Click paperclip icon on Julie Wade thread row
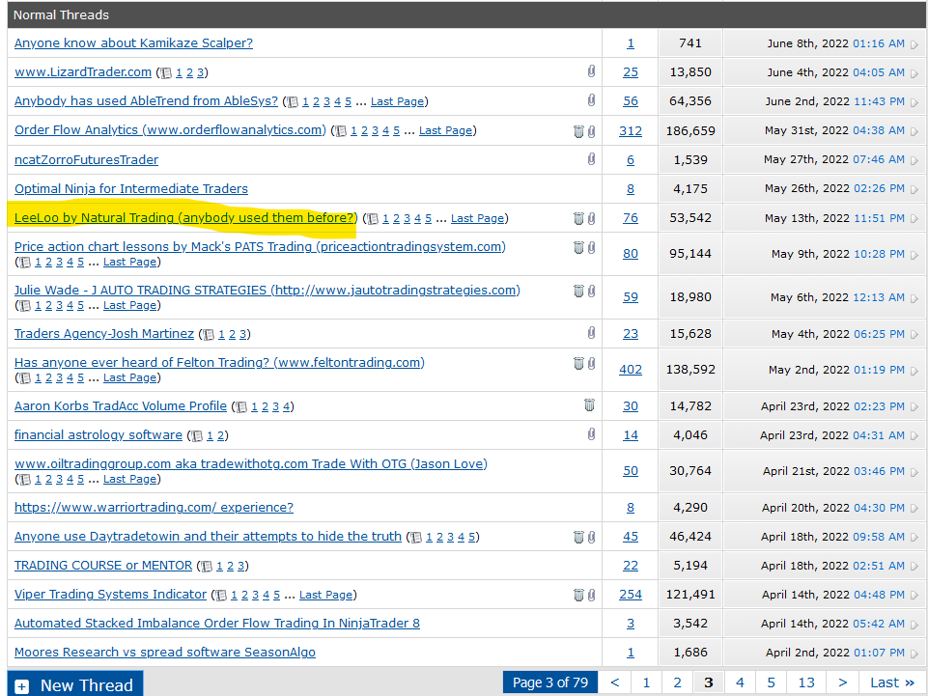 (591, 291)
